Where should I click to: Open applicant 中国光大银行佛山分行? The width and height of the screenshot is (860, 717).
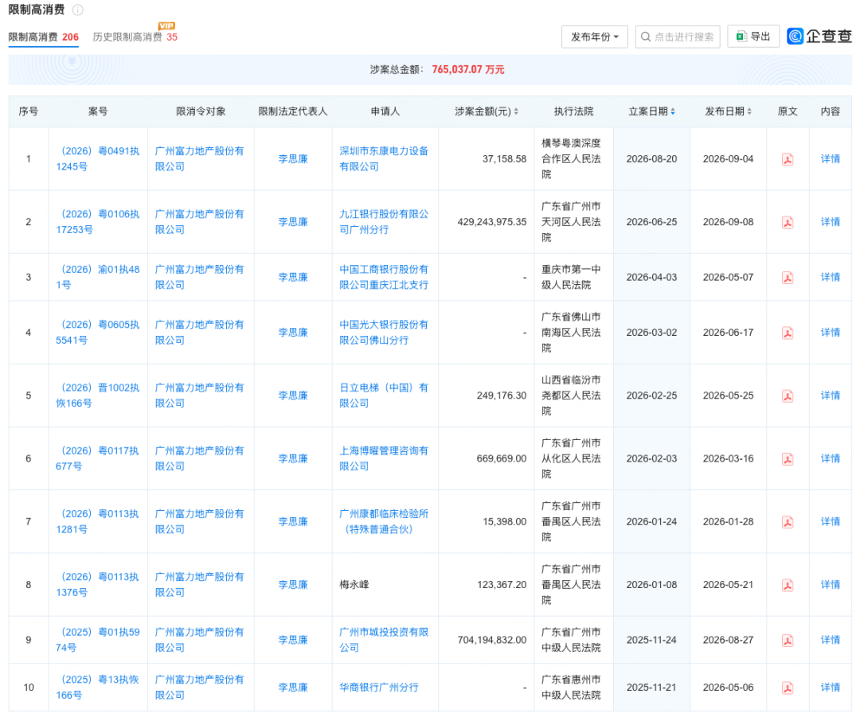click(384, 333)
